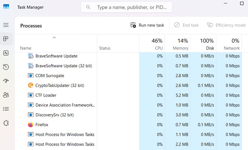Select the Device Association Framework process
This screenshot has width=248, height=150.
(x=128, y=105)
